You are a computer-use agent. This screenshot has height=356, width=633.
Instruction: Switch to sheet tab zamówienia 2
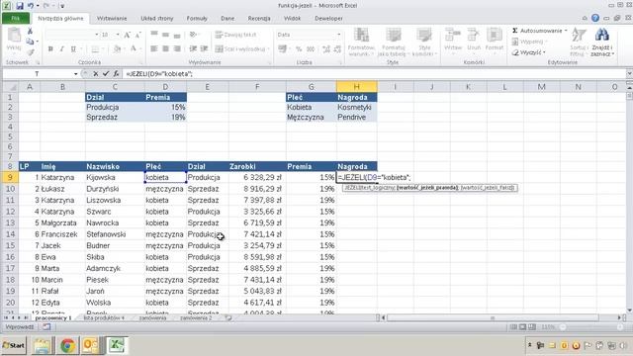coord(196,318)
